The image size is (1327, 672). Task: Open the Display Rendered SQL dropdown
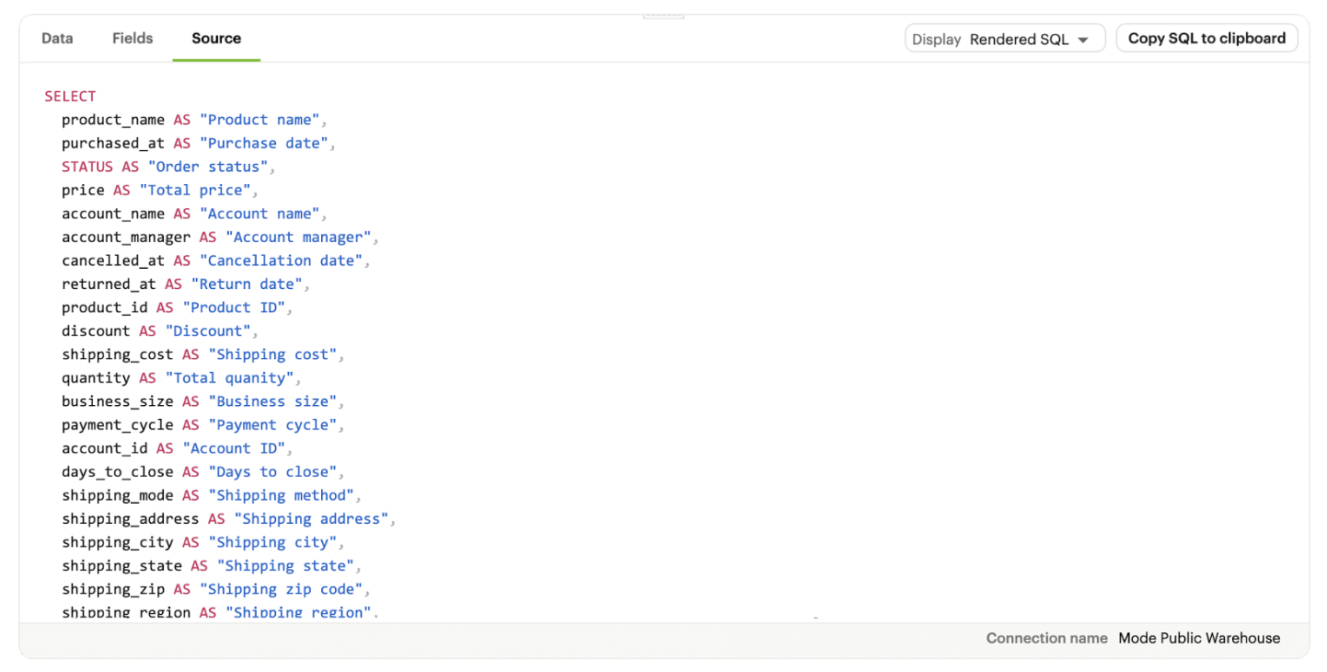(1005, 39)
